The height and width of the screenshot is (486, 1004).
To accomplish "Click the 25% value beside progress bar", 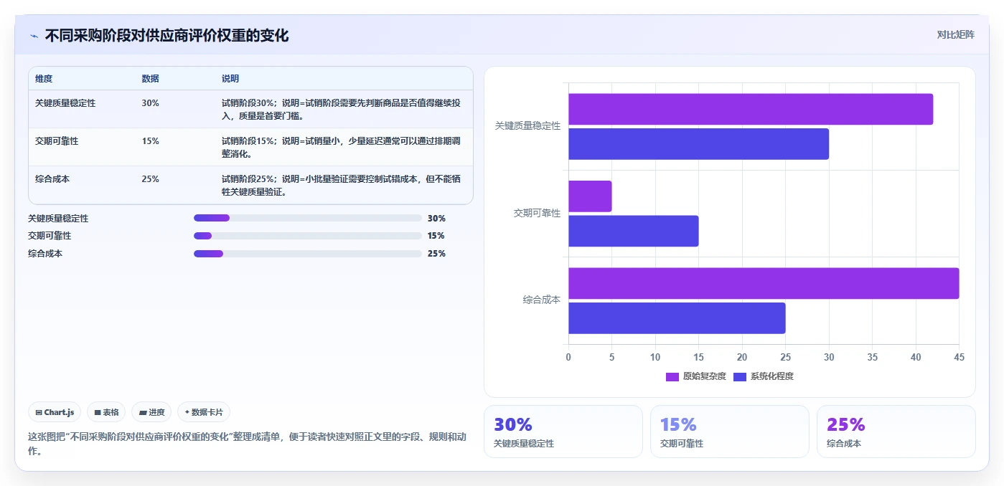I will point(436,254).
